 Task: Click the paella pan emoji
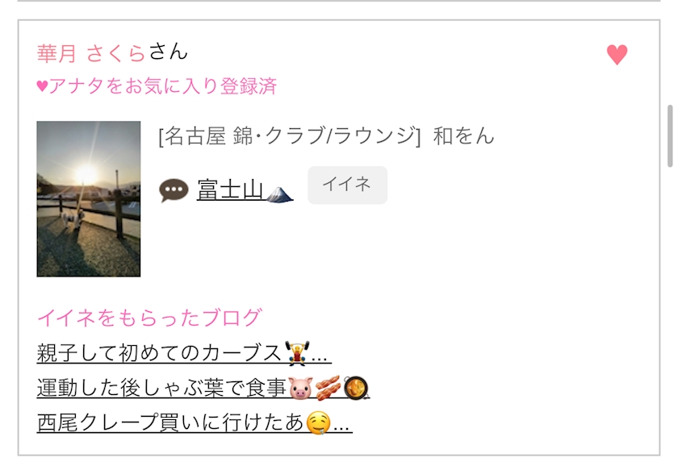[x=356, y=388]
